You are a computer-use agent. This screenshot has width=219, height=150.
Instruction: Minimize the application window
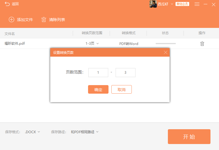point(205,4)
